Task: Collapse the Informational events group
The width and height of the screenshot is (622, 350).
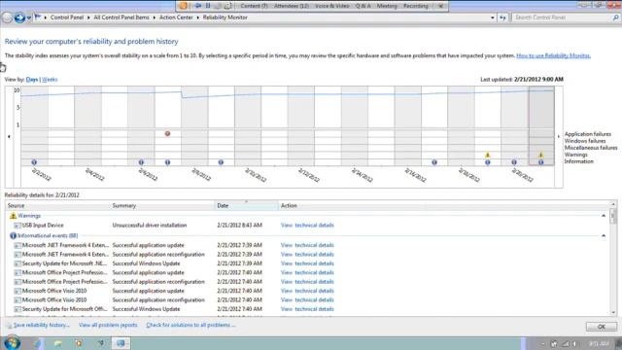Action: [x=604, y=235]
